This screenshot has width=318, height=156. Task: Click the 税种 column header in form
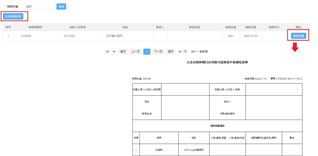159,138
